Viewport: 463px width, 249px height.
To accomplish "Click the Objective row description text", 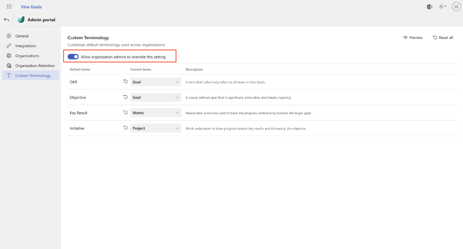I will (x=238, y=98).
